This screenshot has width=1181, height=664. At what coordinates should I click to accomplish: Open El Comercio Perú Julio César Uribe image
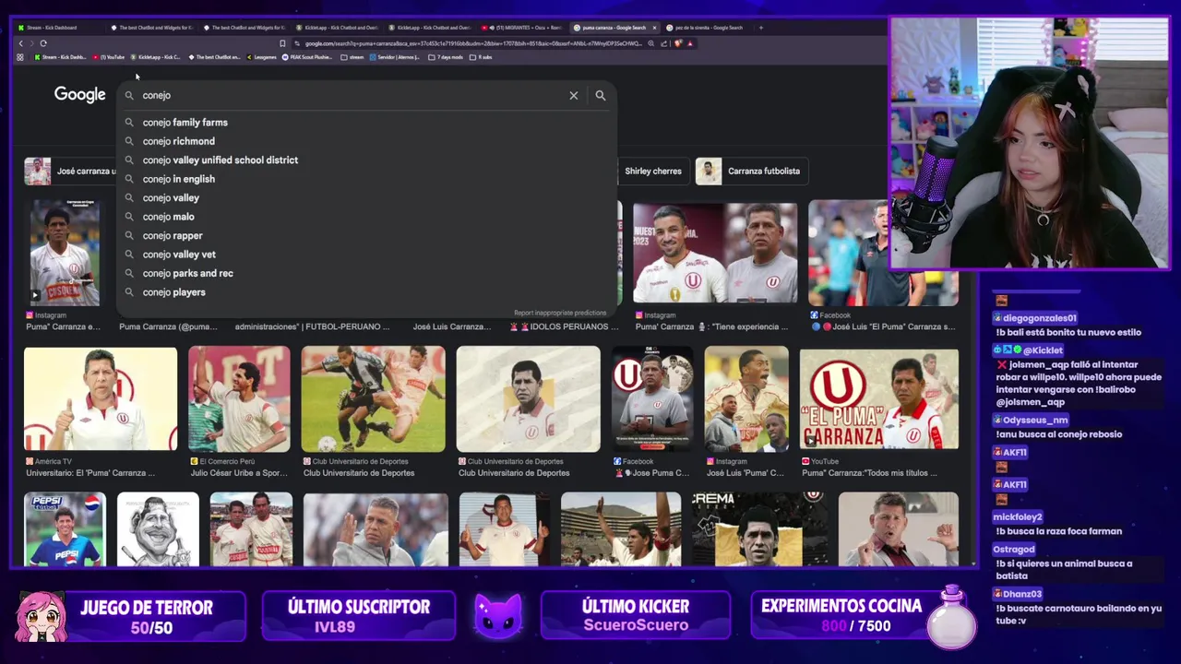pos(239,398)
